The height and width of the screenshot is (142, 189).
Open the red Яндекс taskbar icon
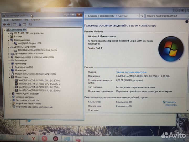(x=44, y=139)
